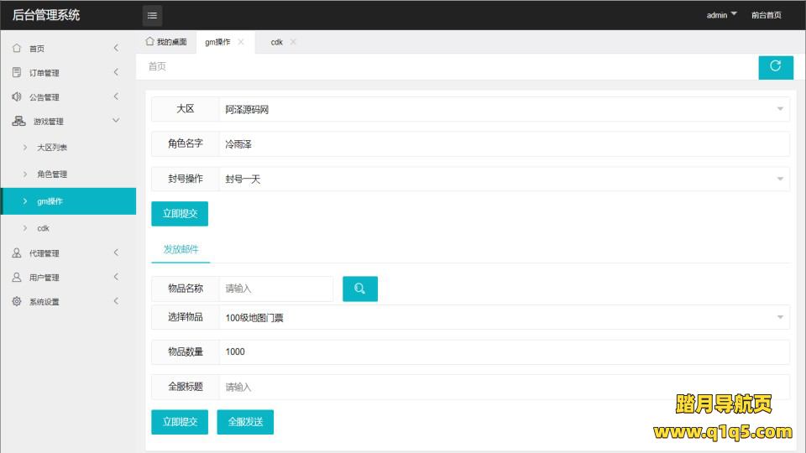The height and width of the screenshot is (453, 806).
Task: Open 系统设置 gear menu
Action: (x=44, y=302)
